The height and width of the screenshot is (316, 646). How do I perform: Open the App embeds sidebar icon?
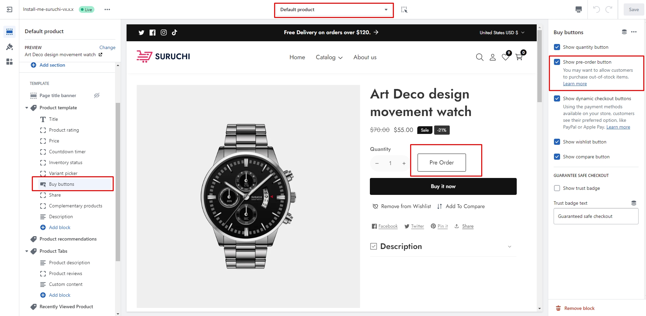(9, 62)
